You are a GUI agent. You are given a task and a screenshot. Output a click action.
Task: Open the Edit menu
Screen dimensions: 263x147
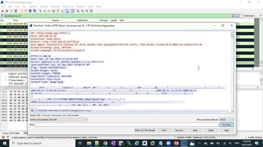(x=10, y=7)
